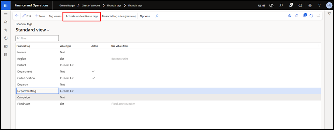
Task: Open the Settings gear icon
Action: (x=310, y=6)
